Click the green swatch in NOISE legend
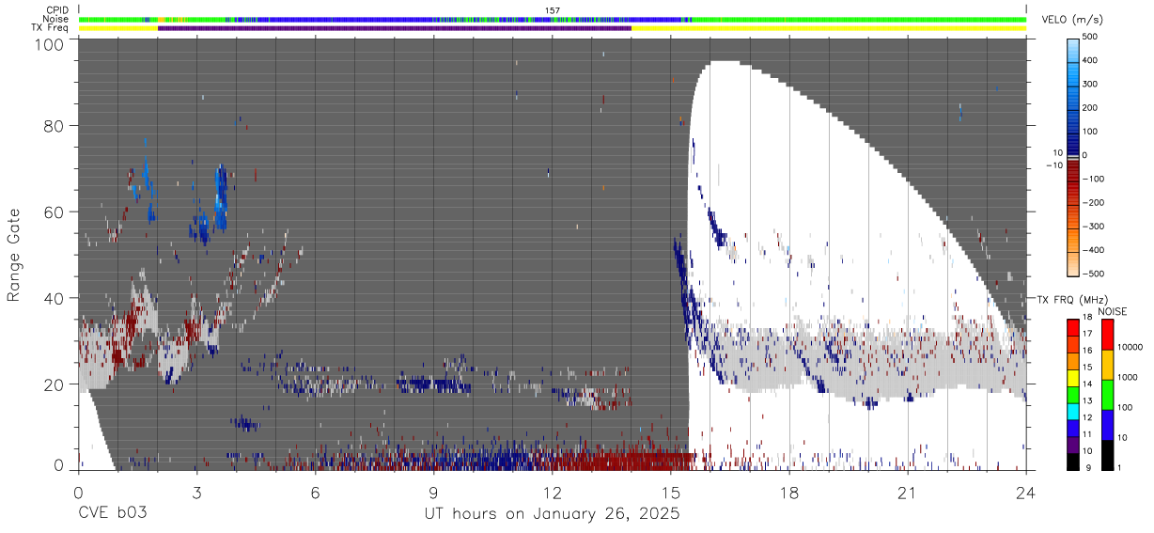 [x=1107, y=395]
